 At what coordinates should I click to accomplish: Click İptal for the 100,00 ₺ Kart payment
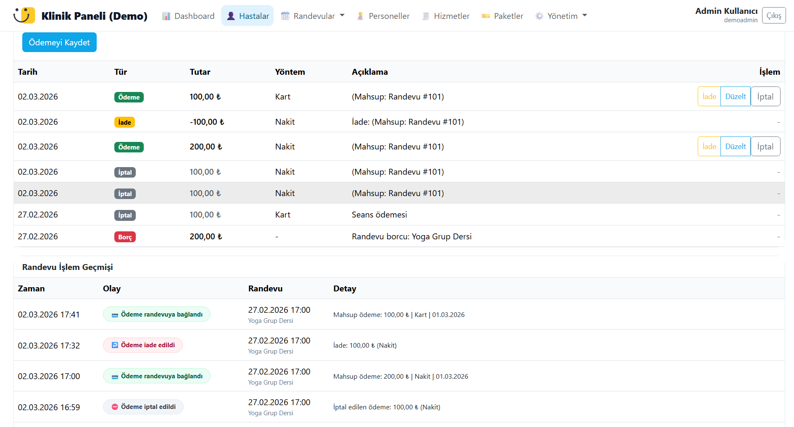point(765,97)
